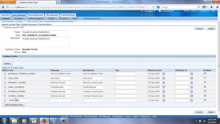Viewport: 220px width, 124px height.
Task: Open Effective from calendar for MINORITY_OWNED row
Action: [x=164, y=83]
